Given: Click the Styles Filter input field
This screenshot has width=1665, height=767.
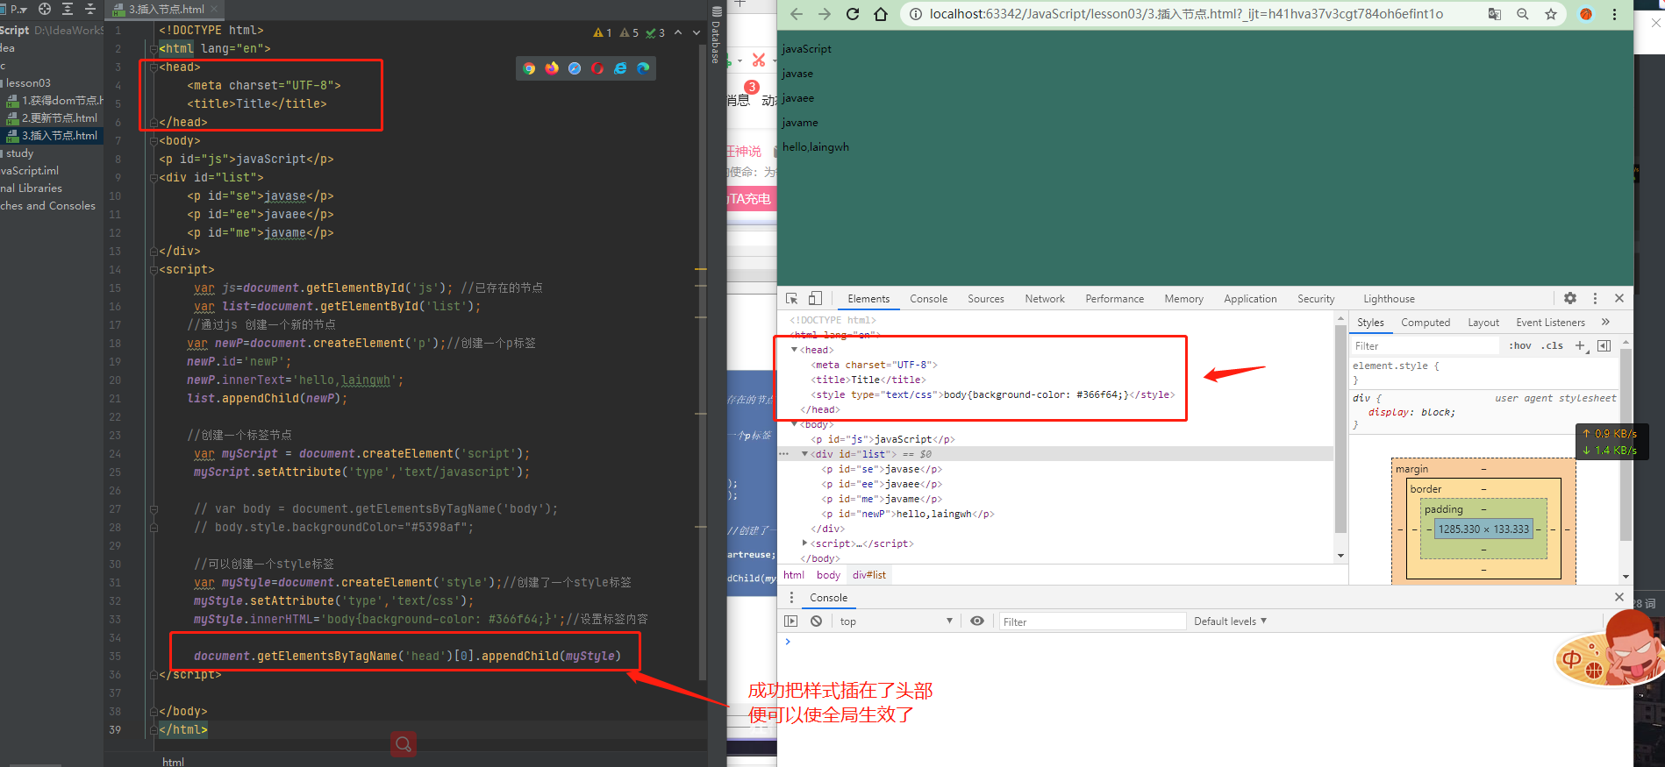Looking at the screenshot, I should pos(1425,346).
